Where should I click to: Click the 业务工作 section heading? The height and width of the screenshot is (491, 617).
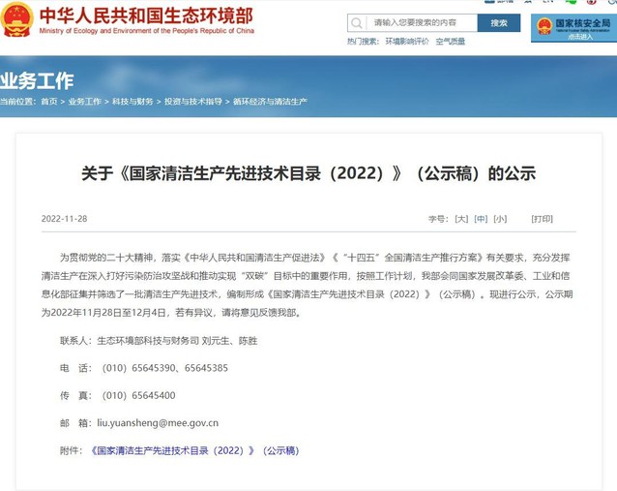tap(37, 79)
